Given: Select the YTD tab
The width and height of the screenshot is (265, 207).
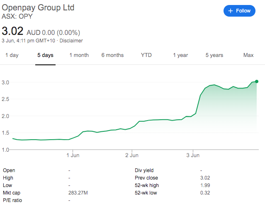Looking at the screenshot, I should click(146, 55).
